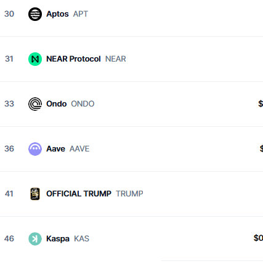Viewport: 263px width, 266px height.
Task: Click the OFFICIAL TRUMP coin image
Action: point(35,194)
